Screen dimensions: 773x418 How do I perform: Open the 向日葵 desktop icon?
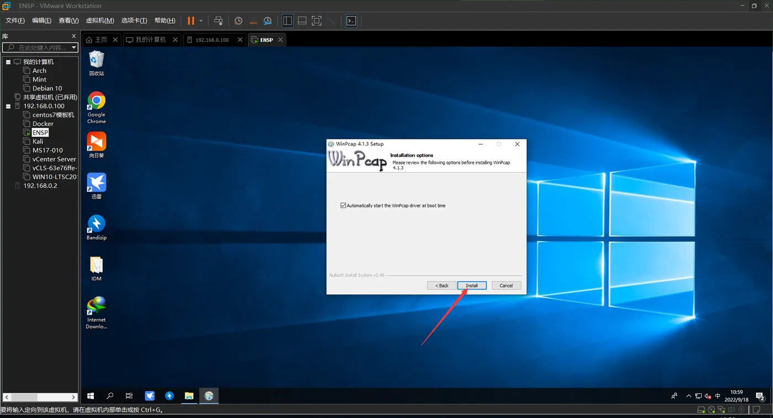[97, 145]
